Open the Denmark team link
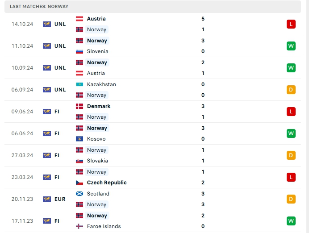Image resolution: width=309 pixels, height=233 pixels. (x=99, y=106)
